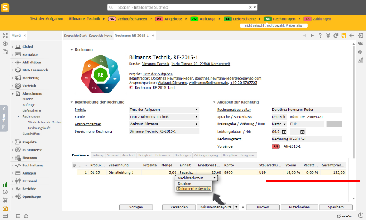This screenshot has height=220, width=366.
Task: Collapse Angaben zur Rechnung section
Action: tap(214, 102)
